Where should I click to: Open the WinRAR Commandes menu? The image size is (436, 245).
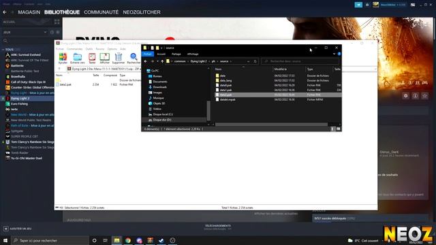[x=74, y=49]
